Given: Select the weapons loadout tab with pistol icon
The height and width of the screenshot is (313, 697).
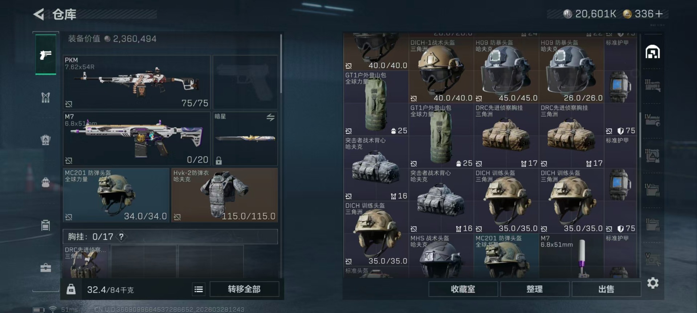Looking at the screenshot, I should click(x=46, y=55).
